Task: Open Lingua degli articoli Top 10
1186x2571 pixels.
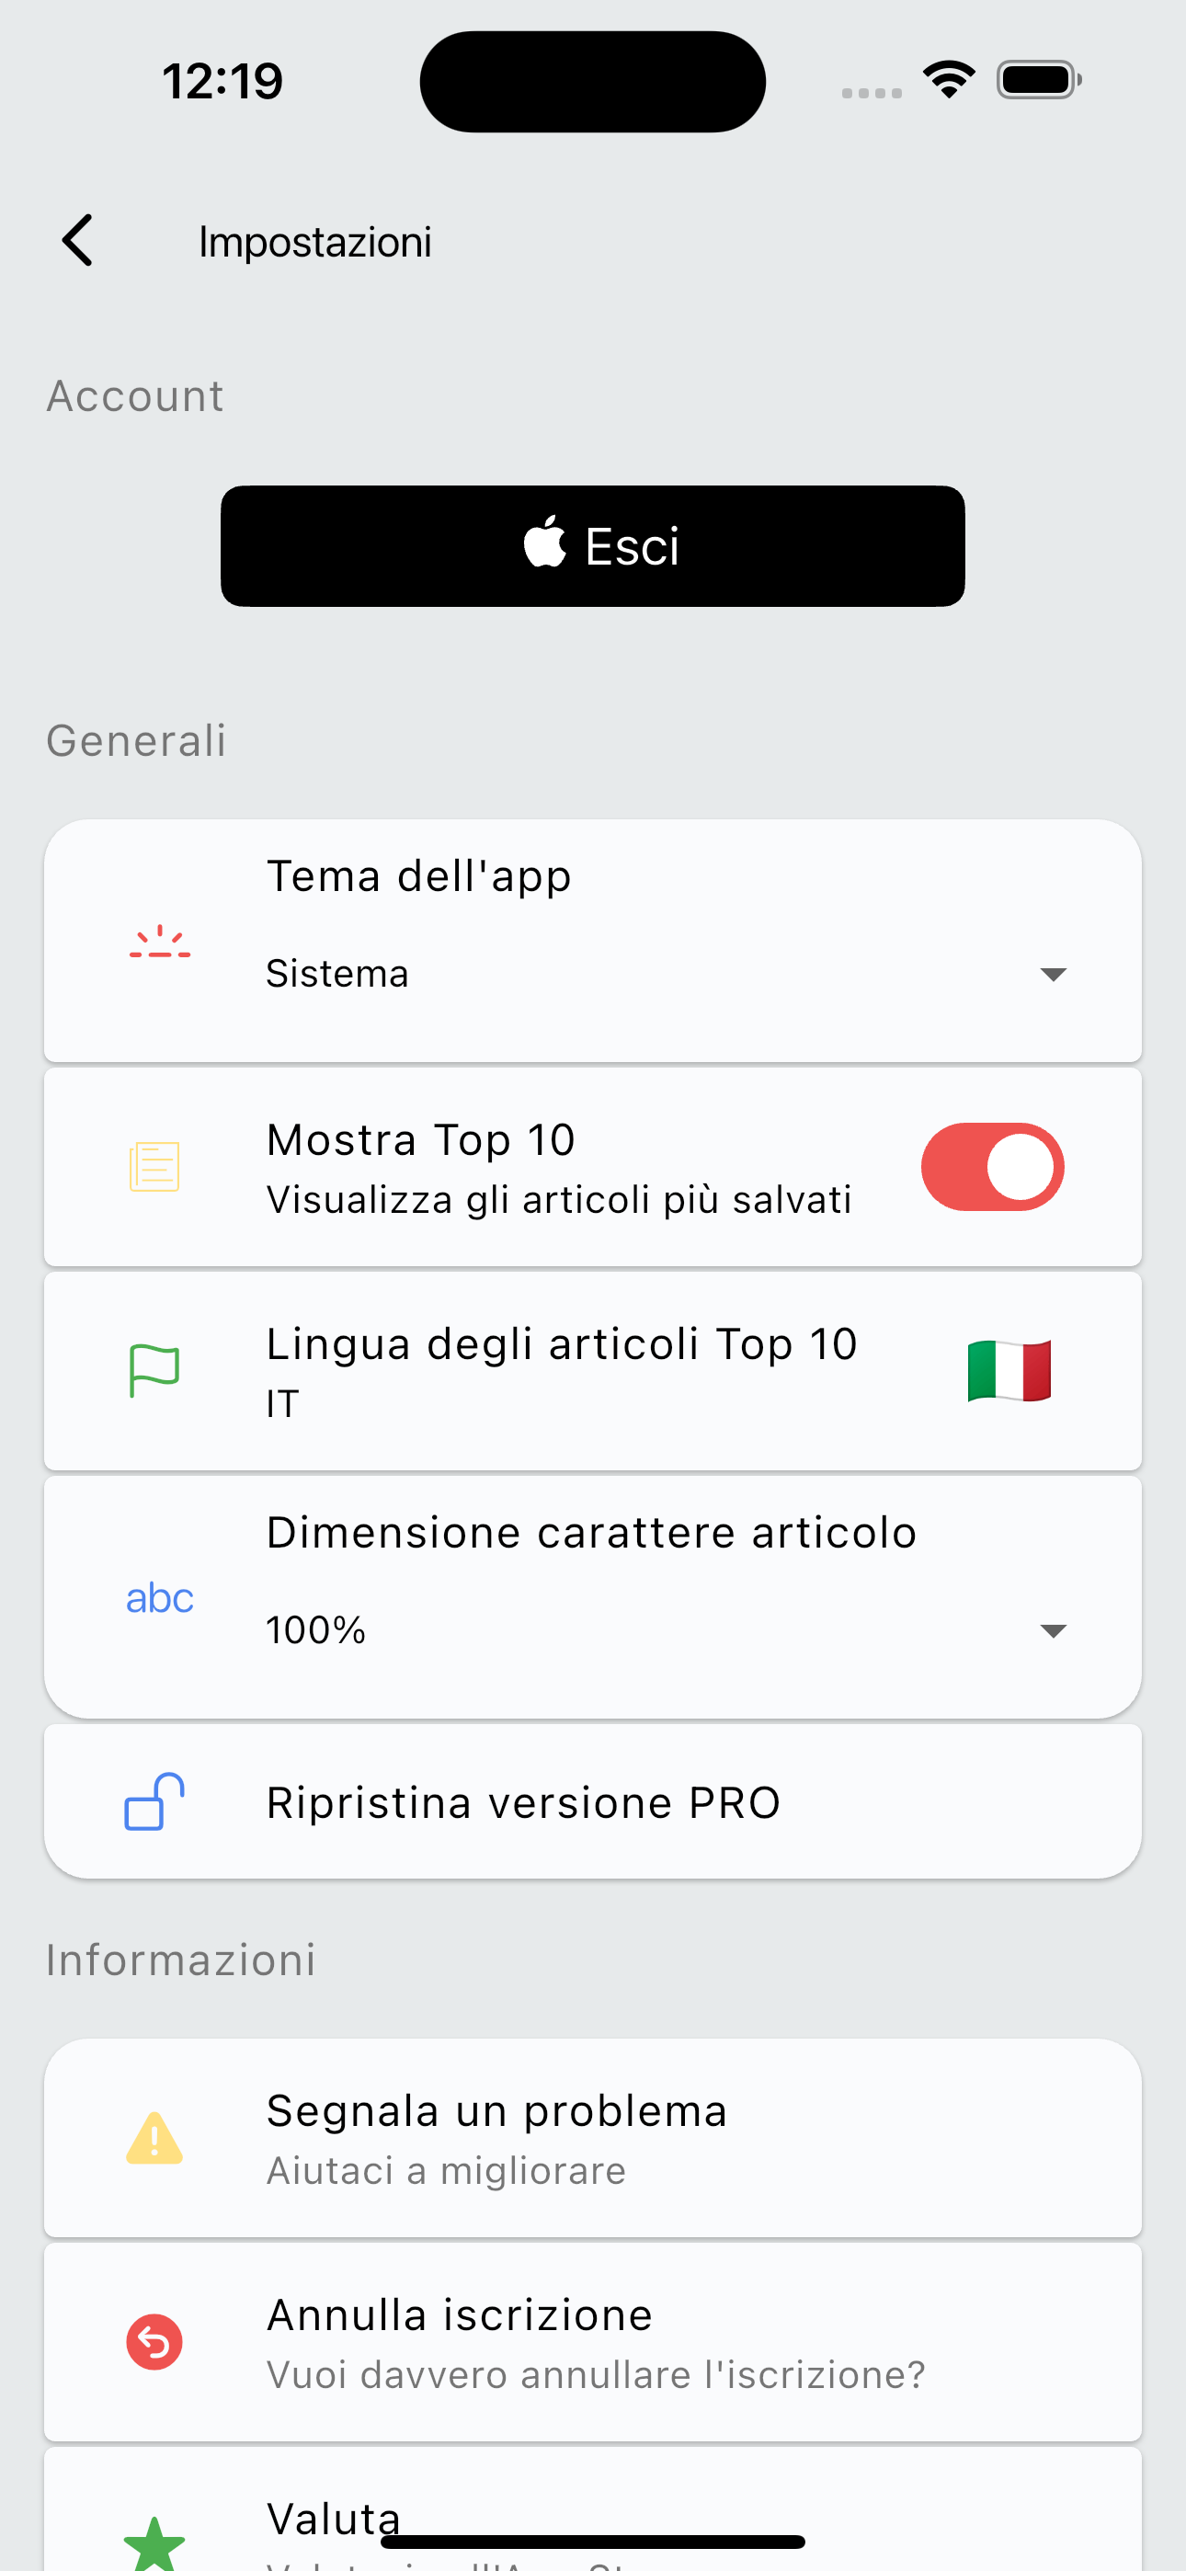Action: 561,1370
